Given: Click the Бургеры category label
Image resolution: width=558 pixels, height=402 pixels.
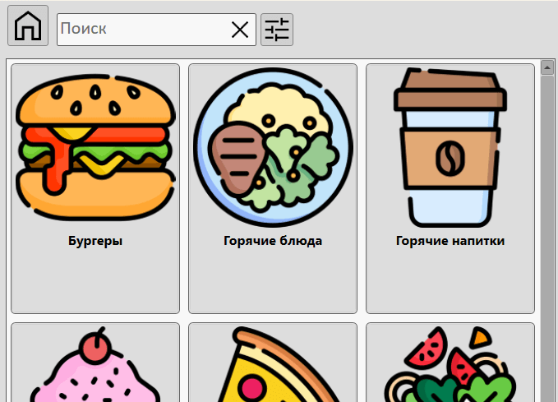Looking at the screenshot, I should click(x=95, y=242).
